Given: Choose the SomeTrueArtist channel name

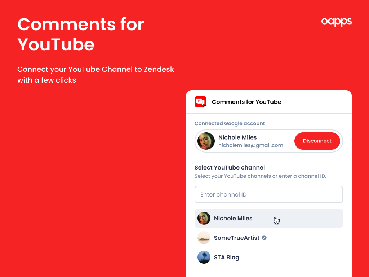Looking at the screenshot, I should (236, 238).
